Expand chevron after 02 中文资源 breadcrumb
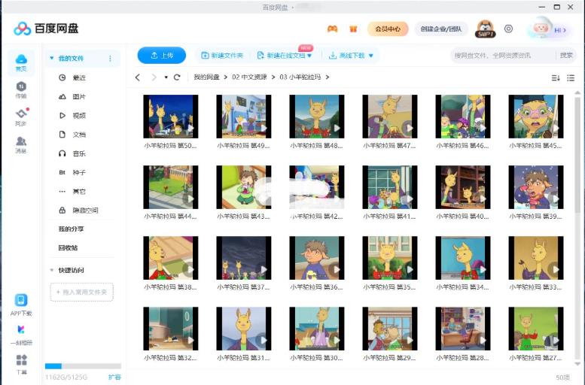Screen dimensions: 585x385 (273, 77)
